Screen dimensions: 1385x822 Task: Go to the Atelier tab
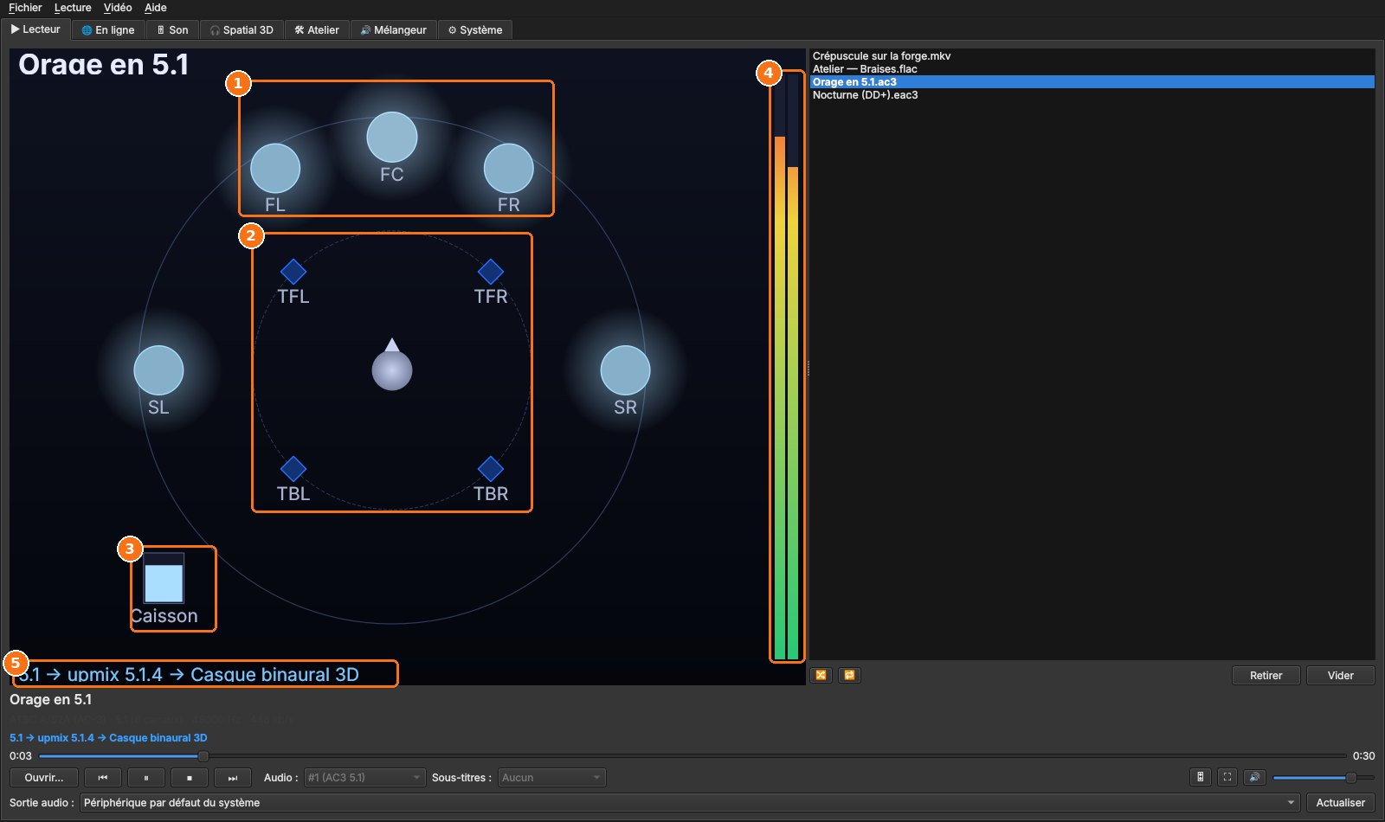click(x=317, y=30)
